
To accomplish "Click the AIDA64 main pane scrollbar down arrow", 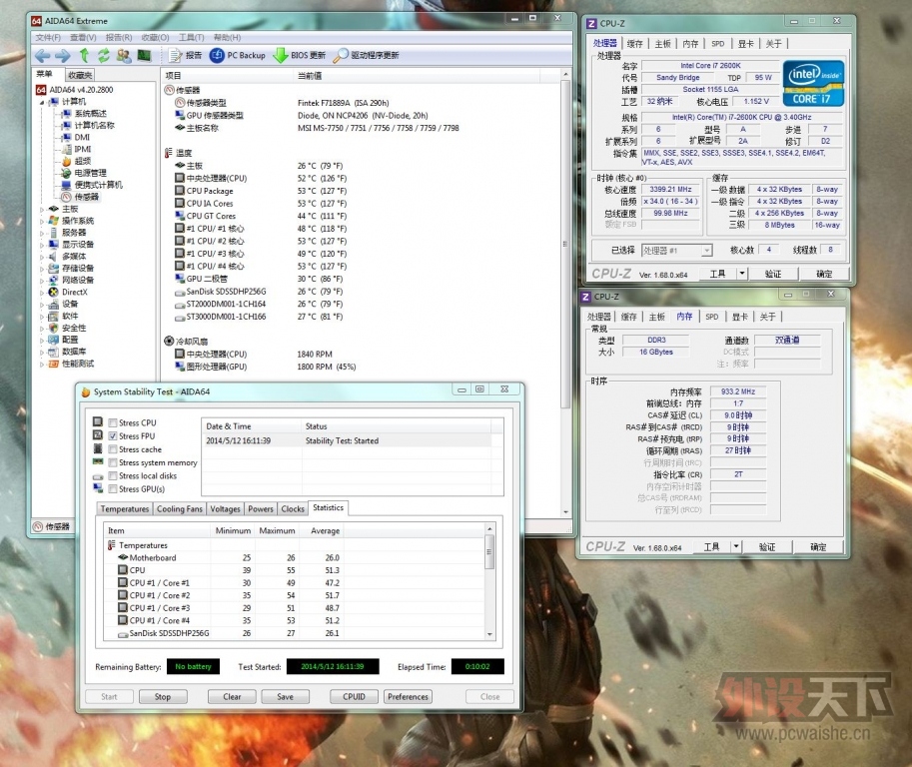I will (565, 512).
